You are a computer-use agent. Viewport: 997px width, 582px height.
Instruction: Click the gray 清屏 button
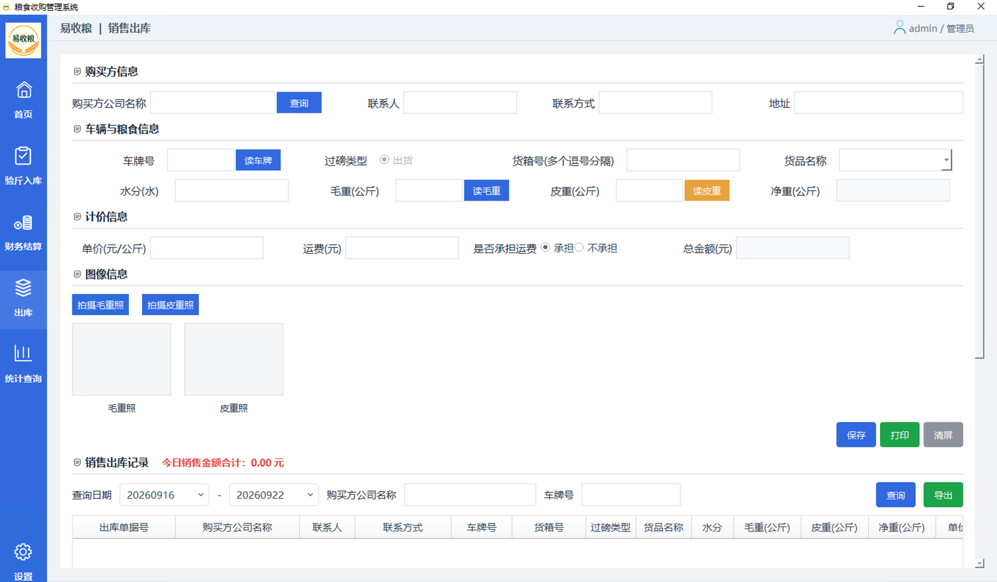(x=943, y=435)
